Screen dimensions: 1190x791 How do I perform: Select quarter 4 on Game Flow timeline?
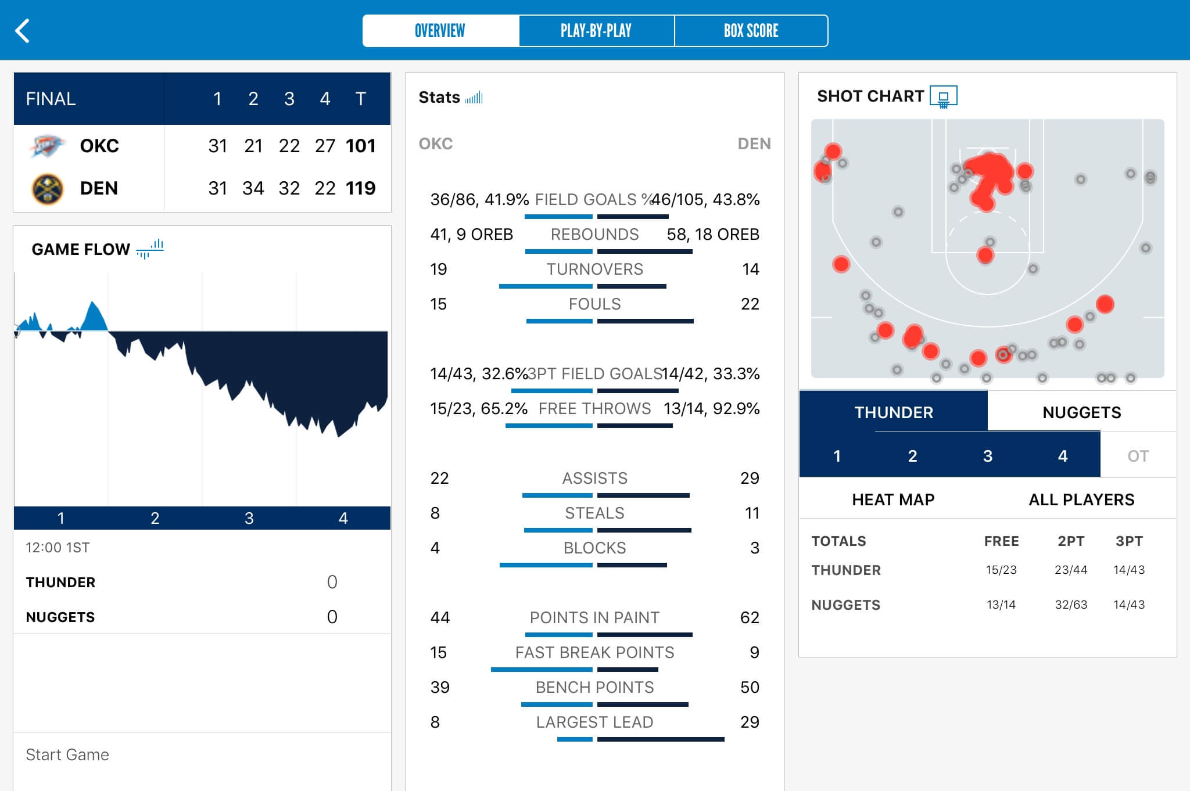tap(343, 518)
